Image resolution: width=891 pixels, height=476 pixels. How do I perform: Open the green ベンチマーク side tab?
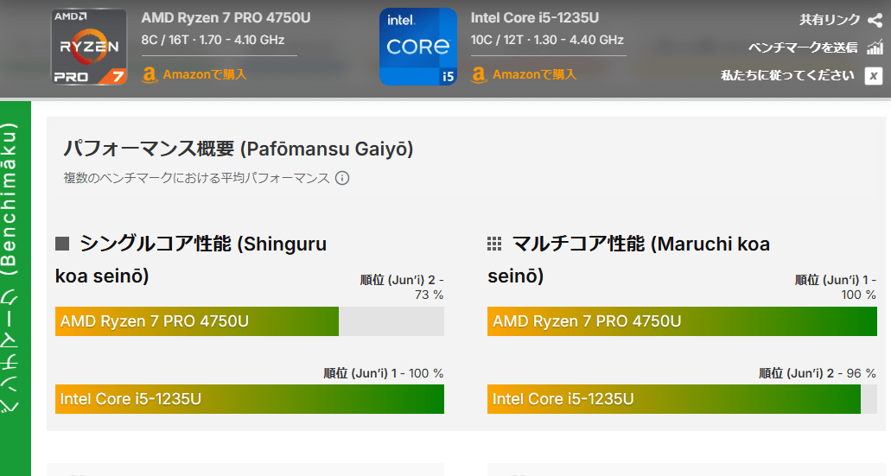coord(16,289)
